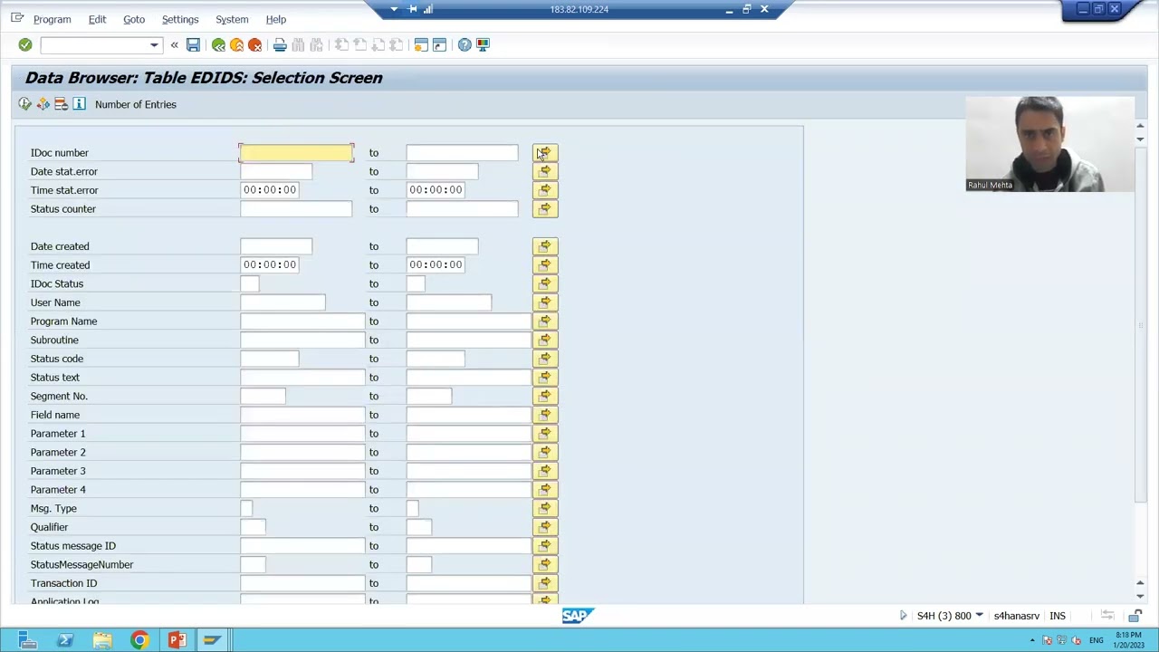Open Chrome from the taskbar
This screenshot has width=1159, height=652.
(x=139, y=640)
